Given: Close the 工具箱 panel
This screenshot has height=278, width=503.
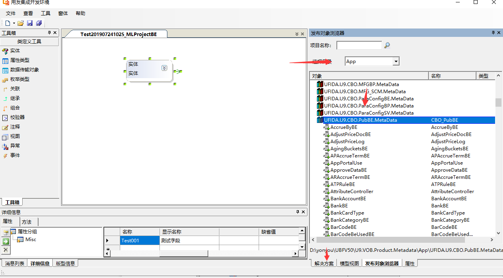Looking at the screenshot, I should click(x=55, y=33).
